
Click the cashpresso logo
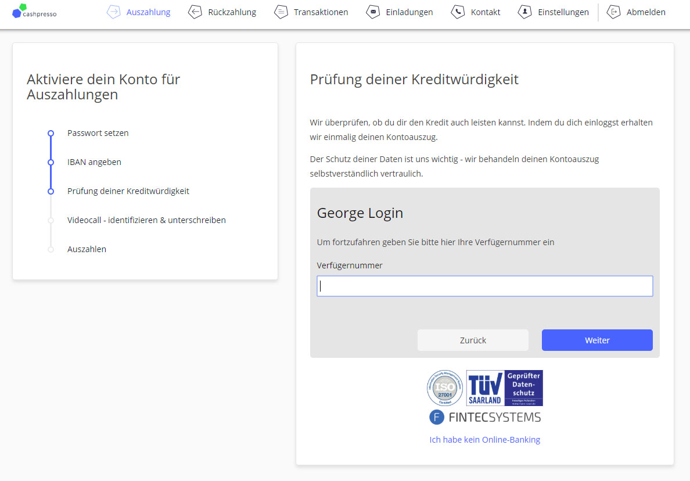(34, 11)
